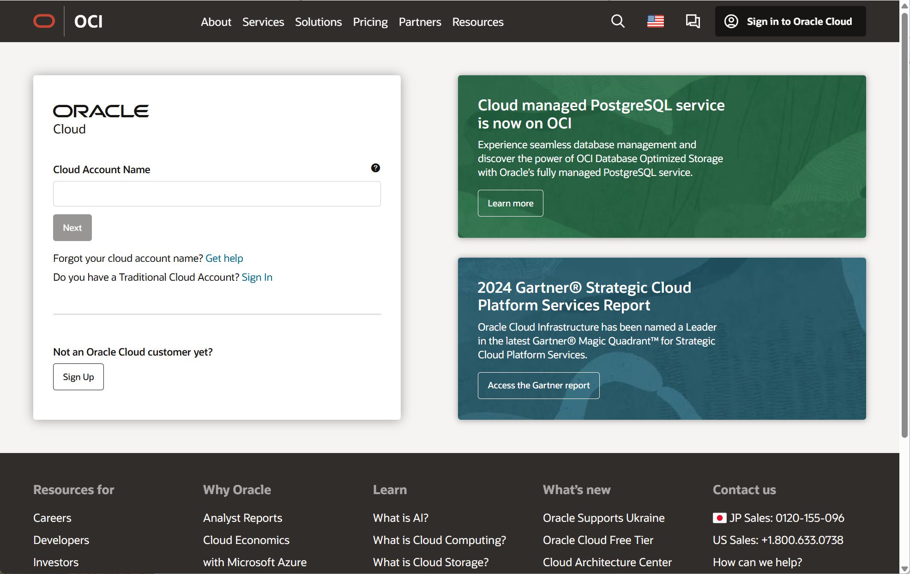Click the PostgreSQL banner heading
This screenshot has height=574, width=910.
click(601, 114)
